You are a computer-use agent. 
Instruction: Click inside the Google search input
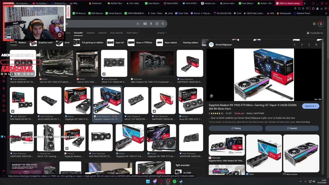(x=100, y=24)
